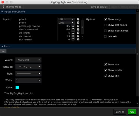139x116 pixels.
Task: Uncheck Show study option
Action: coord(106,19)
